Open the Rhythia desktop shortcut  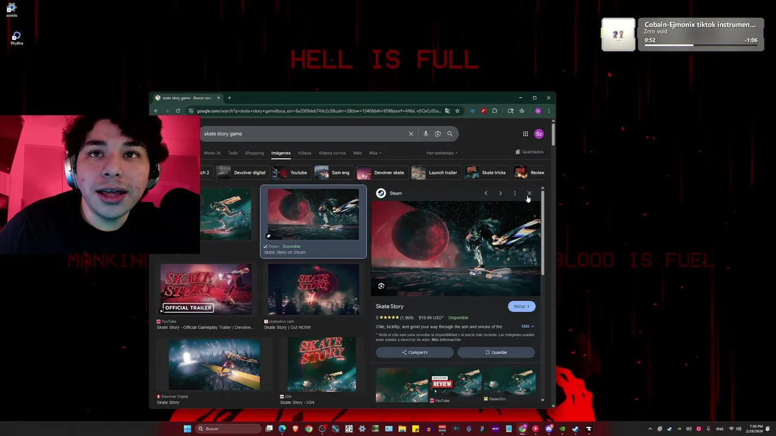tap(16, 39)
